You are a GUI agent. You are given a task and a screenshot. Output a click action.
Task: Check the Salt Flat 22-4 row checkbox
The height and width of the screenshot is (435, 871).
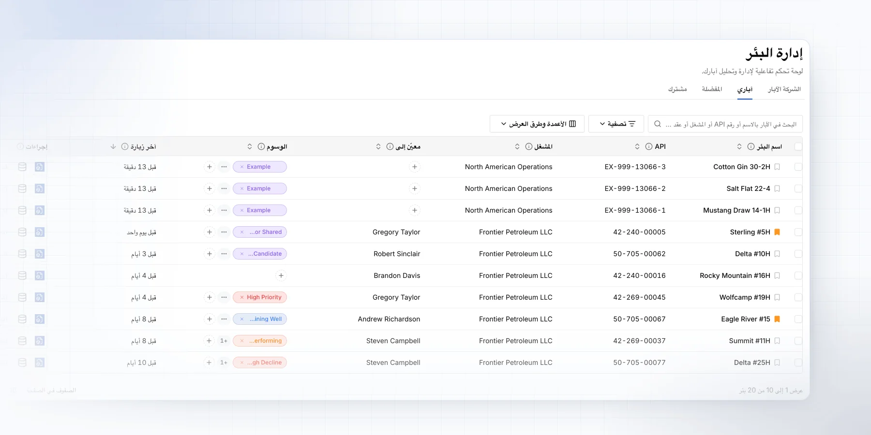click(798, 188)
